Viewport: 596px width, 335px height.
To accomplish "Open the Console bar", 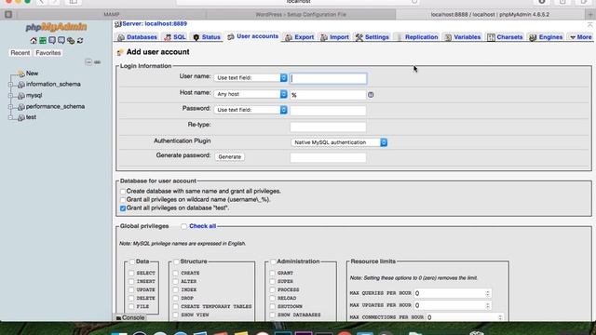I will tap(130, 317).
